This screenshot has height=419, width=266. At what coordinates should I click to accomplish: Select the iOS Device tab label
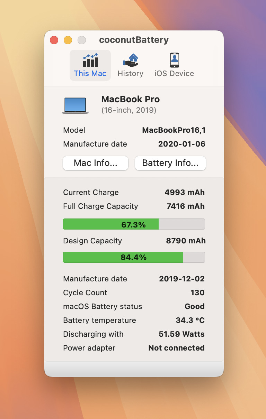[x=174, y=73]
